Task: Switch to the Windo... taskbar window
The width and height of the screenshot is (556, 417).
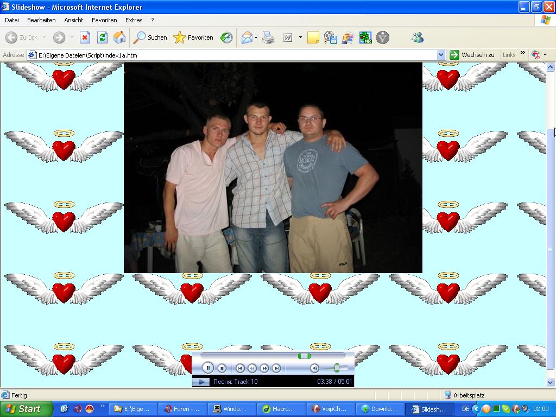Action: click(231, 409)
